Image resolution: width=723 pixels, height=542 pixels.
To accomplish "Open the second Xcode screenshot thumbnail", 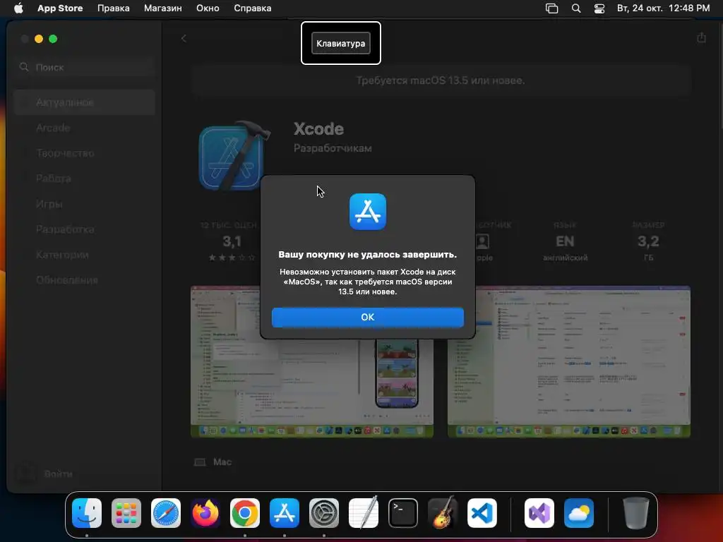I will point(569,362).
